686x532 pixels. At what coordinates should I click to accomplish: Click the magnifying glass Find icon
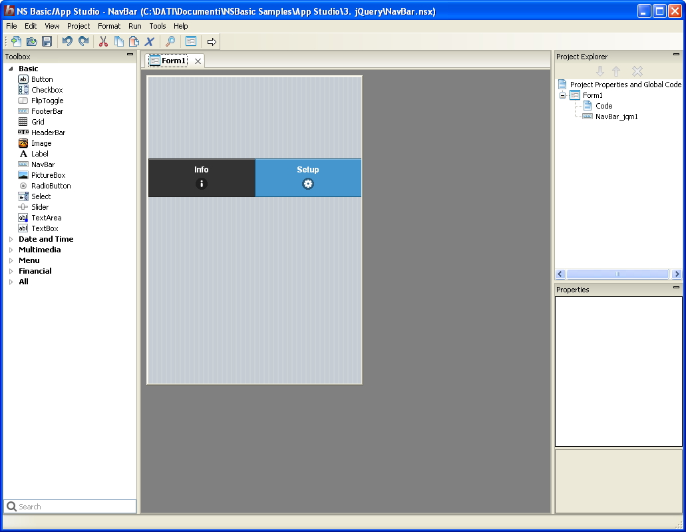170,41
